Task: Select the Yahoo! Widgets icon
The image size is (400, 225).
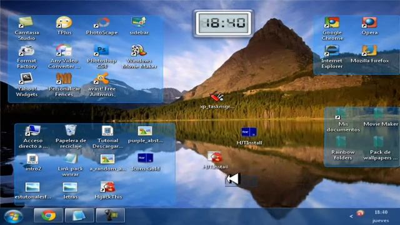Action: tap(26, 85)
